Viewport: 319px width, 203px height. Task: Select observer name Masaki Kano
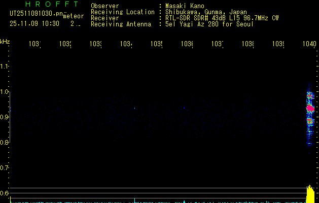coord(185,6)
